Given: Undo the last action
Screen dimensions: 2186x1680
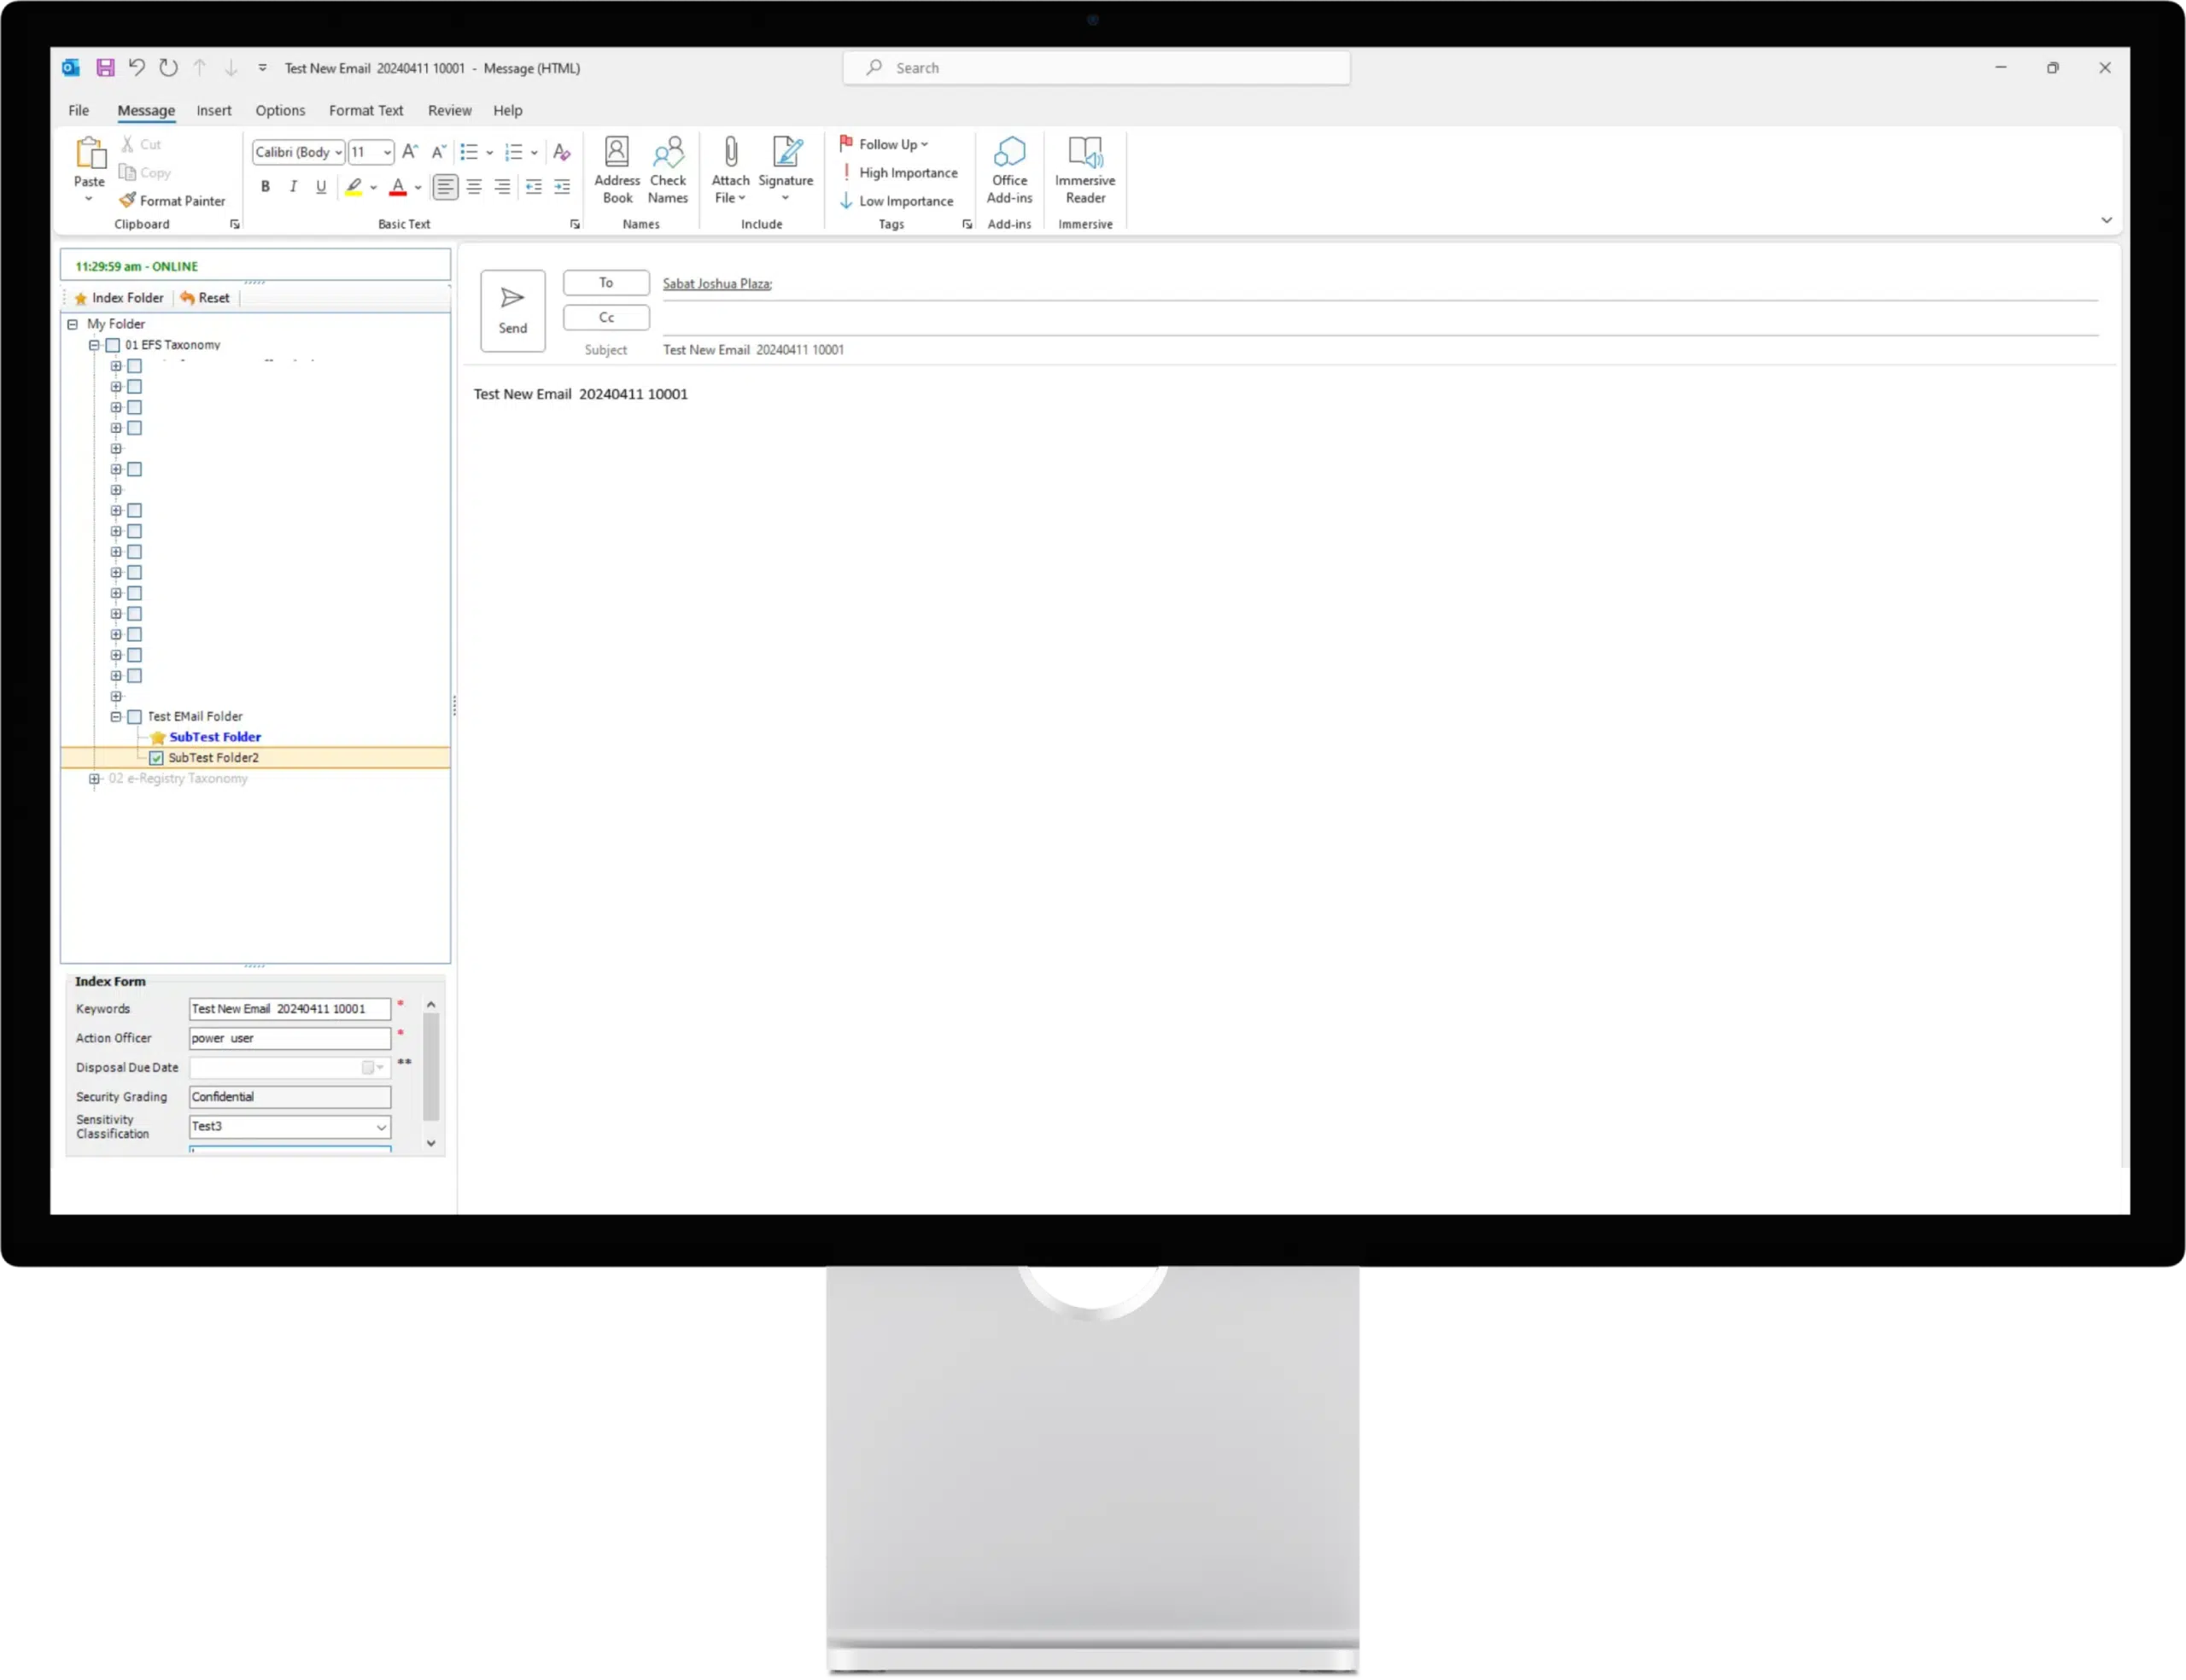Looking at the screenshot, I should pos(136,68).
